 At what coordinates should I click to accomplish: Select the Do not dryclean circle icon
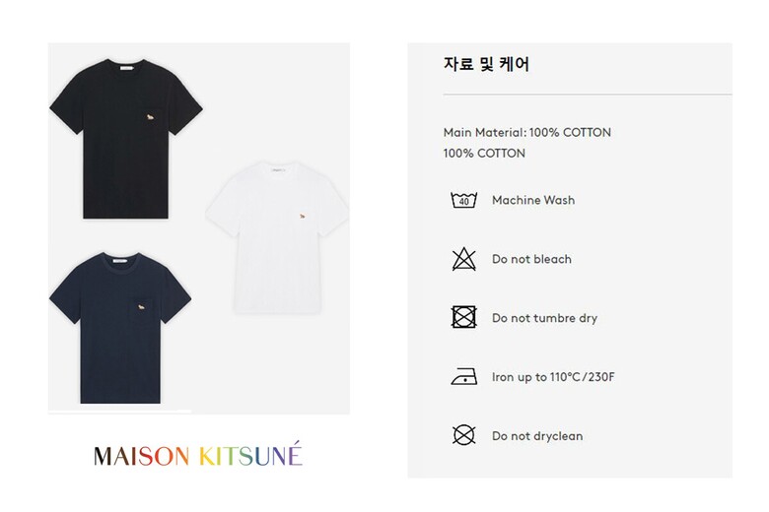coord(464,435)
